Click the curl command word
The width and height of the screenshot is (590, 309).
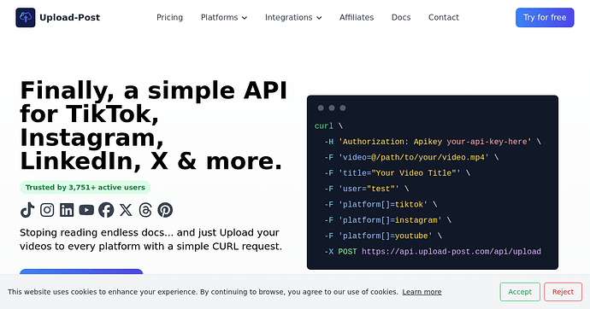pos(323,125)
